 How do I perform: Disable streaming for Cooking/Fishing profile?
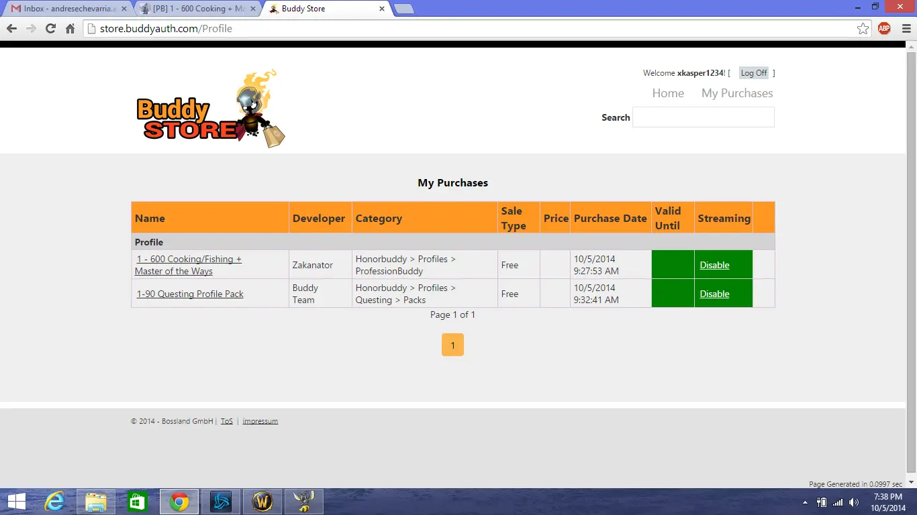tap(714, 265)
